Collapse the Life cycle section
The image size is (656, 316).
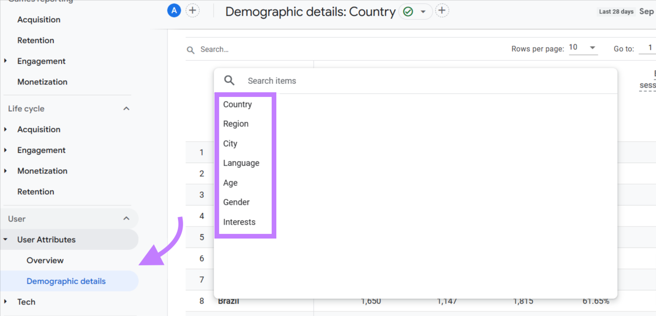click(126, 108)
